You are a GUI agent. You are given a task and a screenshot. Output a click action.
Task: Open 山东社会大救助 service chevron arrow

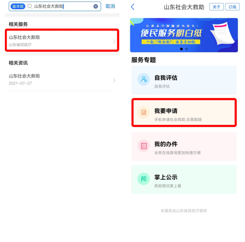click(x=114, y=41)
